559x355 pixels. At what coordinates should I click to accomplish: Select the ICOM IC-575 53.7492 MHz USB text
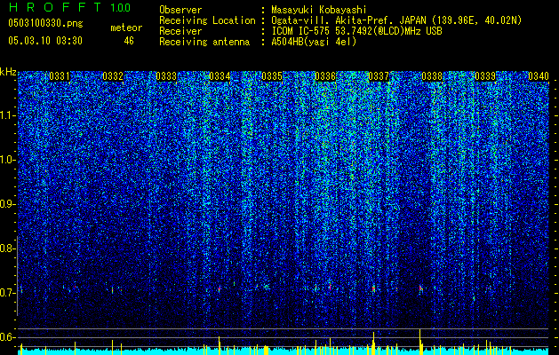tap(356, 31)
